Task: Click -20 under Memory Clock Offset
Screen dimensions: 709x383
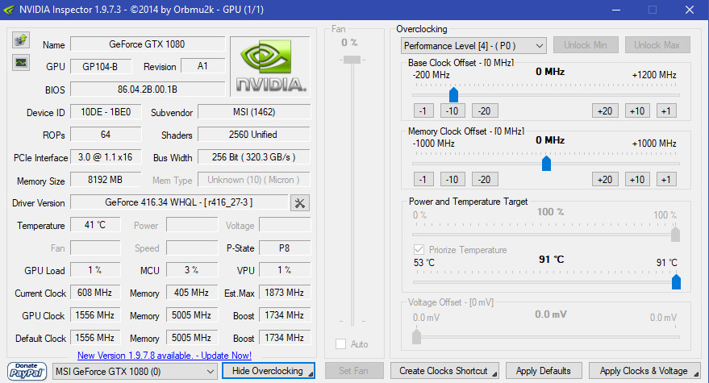Action: click(x=485, y=180)
